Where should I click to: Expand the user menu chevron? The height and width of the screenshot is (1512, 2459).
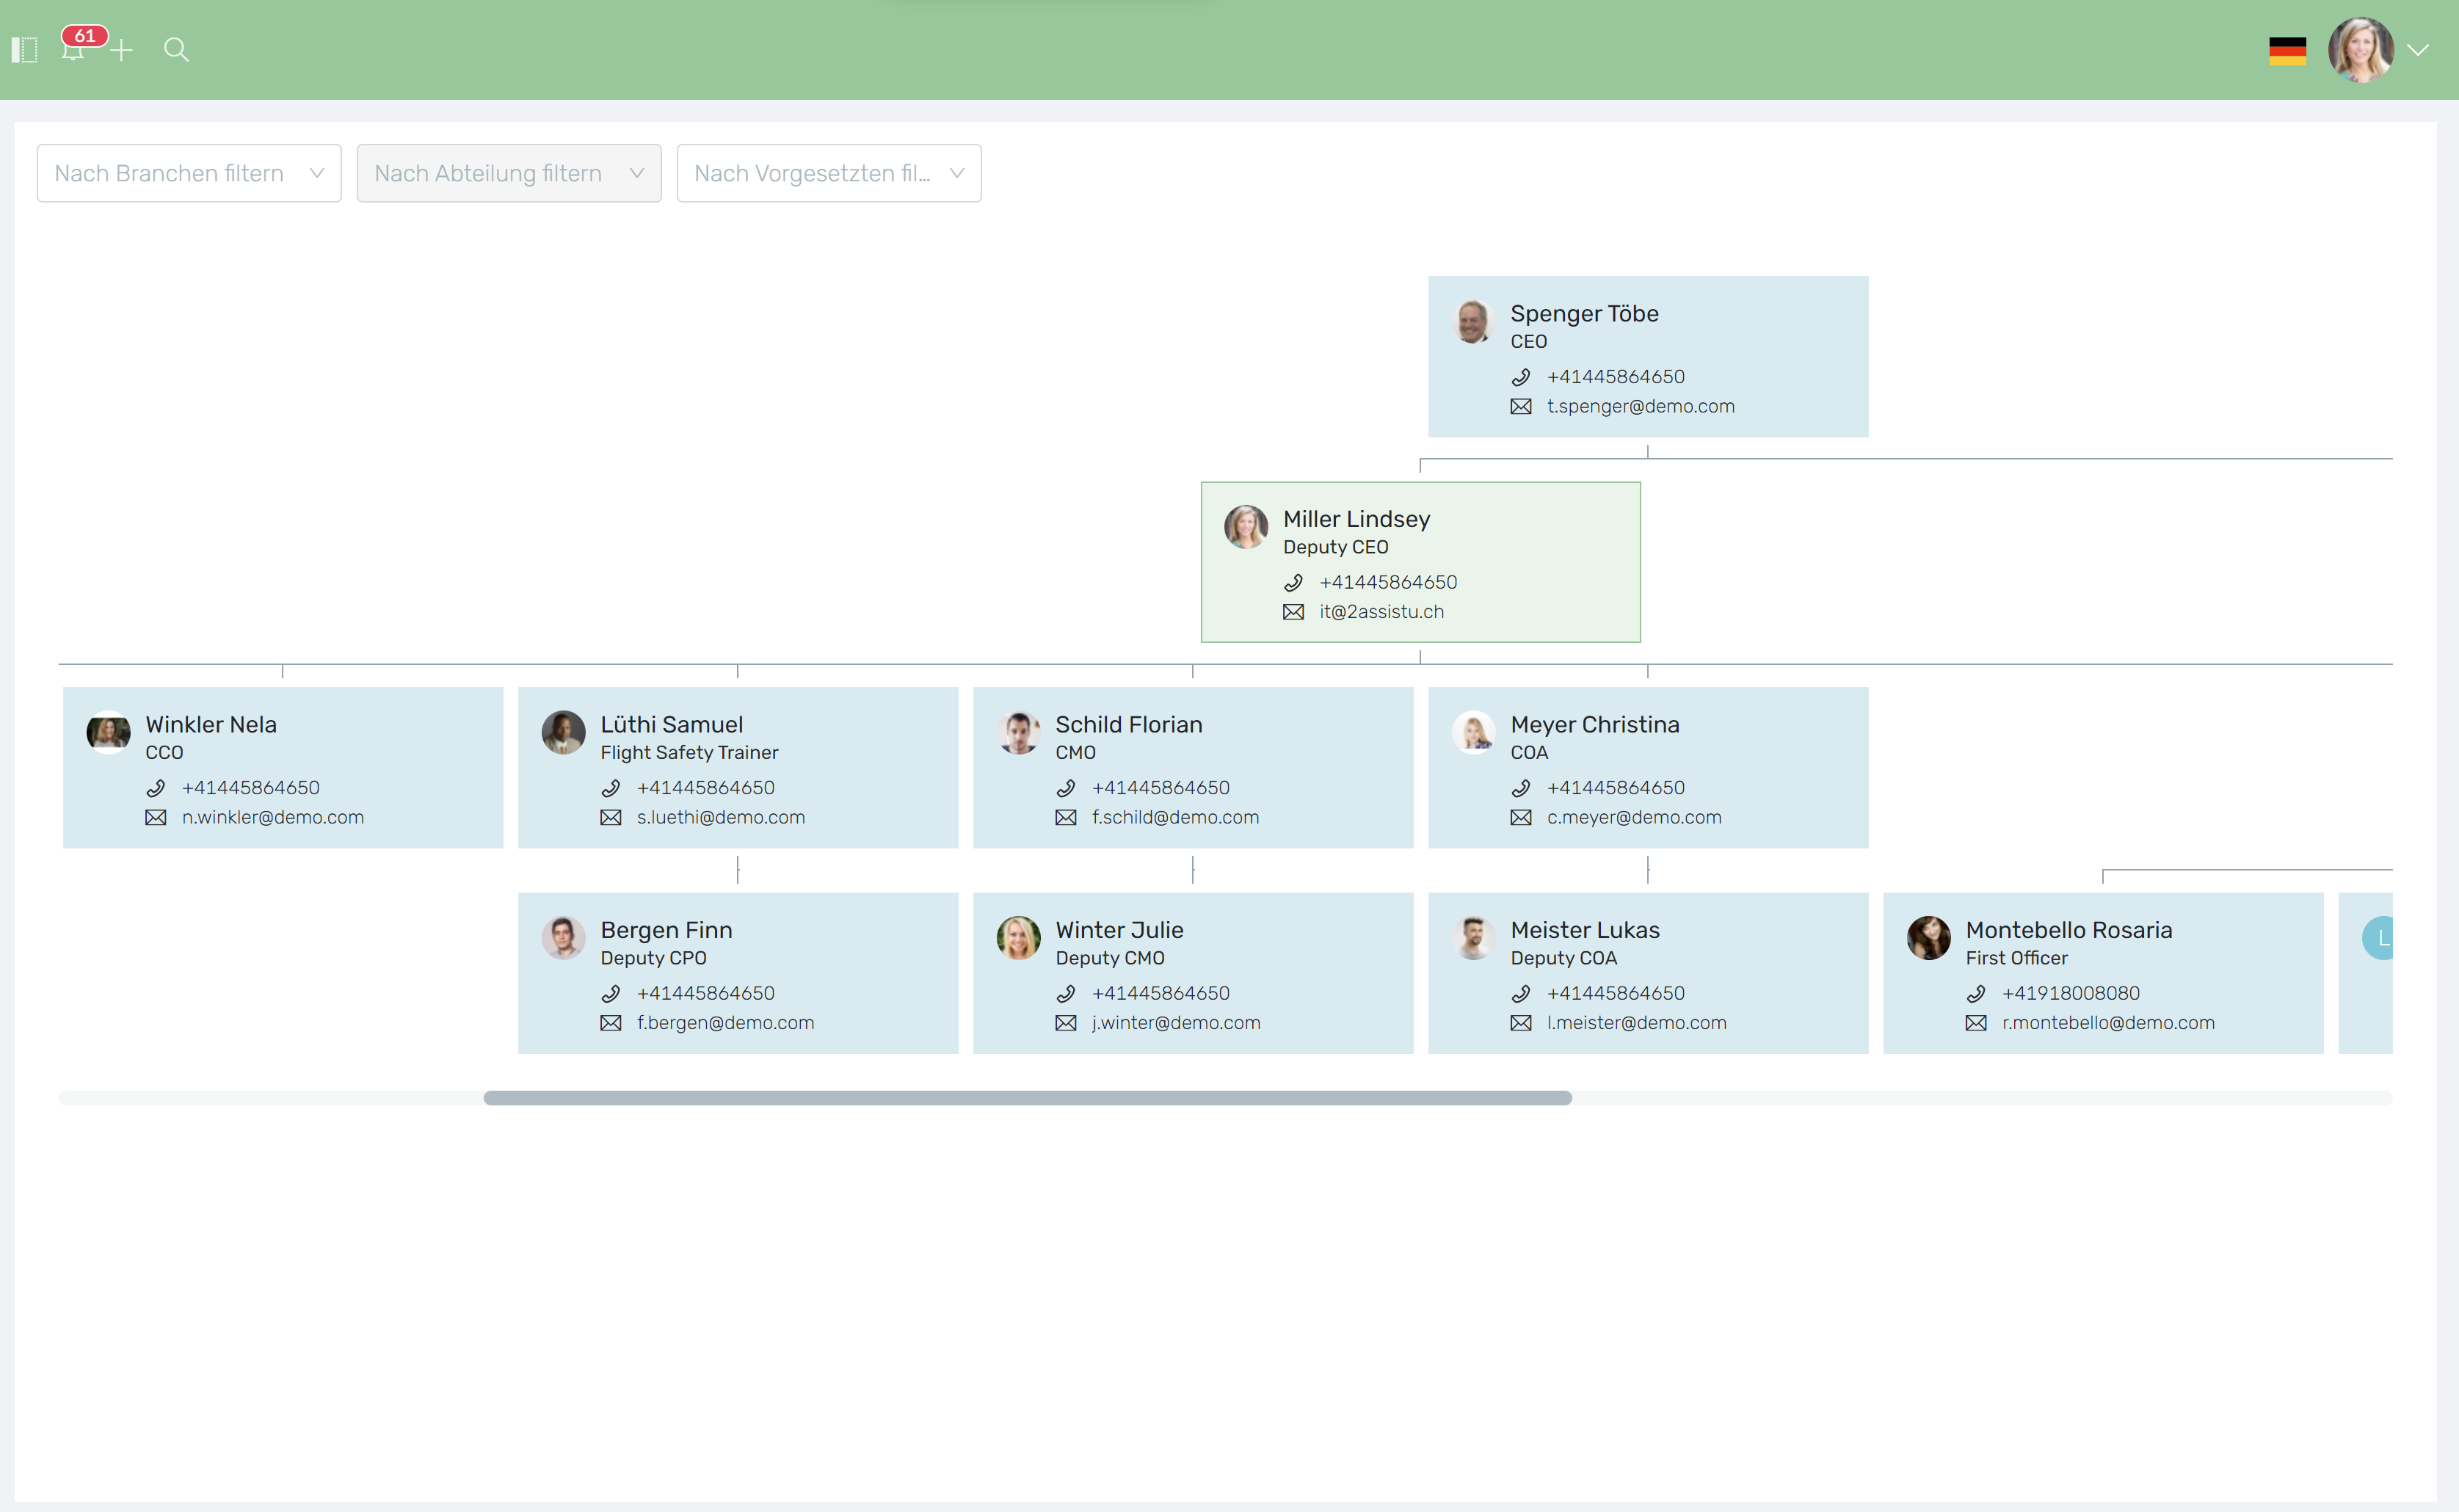point(2418,50)
